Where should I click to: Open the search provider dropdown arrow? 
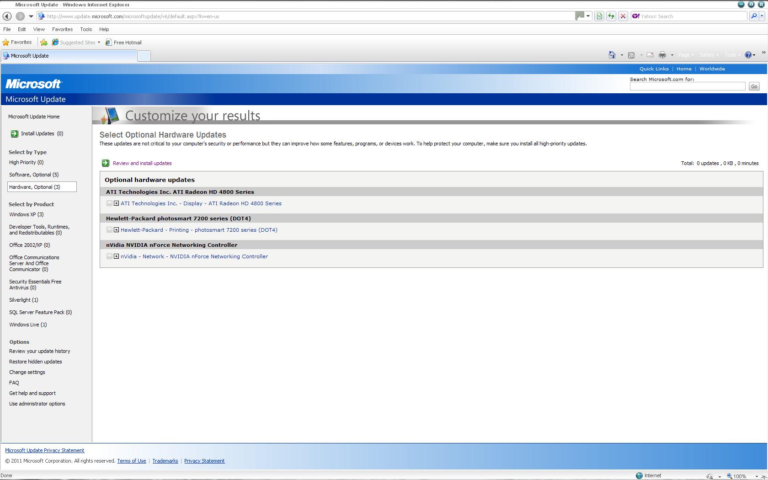pos(762,16)
